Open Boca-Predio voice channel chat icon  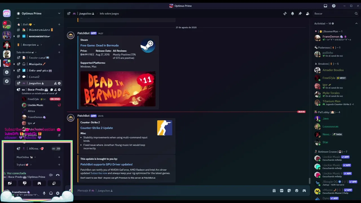point(51,90)
